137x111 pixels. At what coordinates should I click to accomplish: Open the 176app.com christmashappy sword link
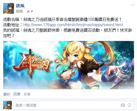73,25
